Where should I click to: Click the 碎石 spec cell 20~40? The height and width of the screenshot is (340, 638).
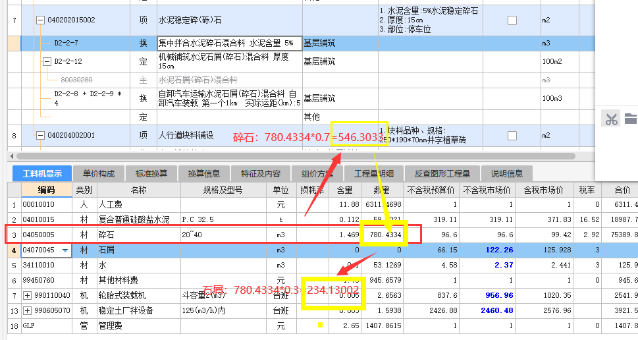pyautogui.click(x=223, y=235)
